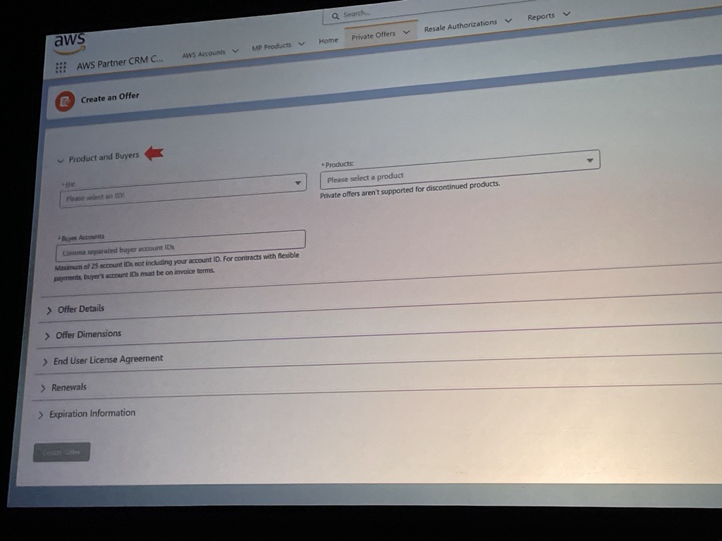Open the Private Offers chevron menu
Image resolution: width=722 pixels, height=541 pixels.
coord(406,32)
